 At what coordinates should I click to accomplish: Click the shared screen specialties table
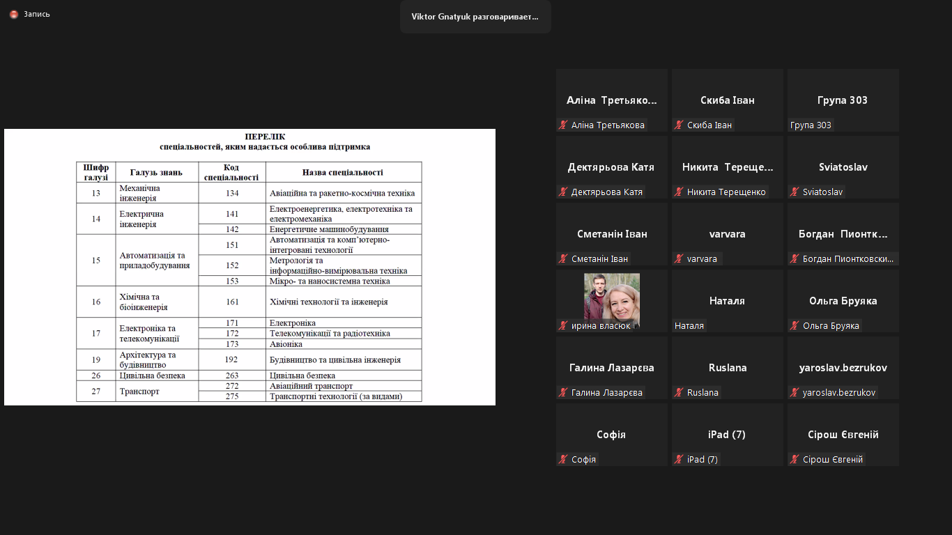tap(249, 281)
